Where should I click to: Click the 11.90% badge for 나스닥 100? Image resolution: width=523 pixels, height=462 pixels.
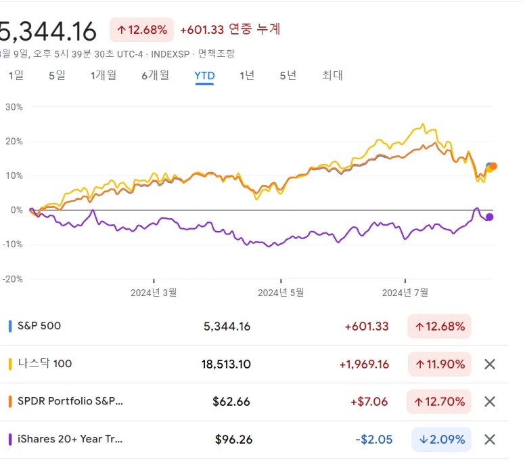[439, 364]
